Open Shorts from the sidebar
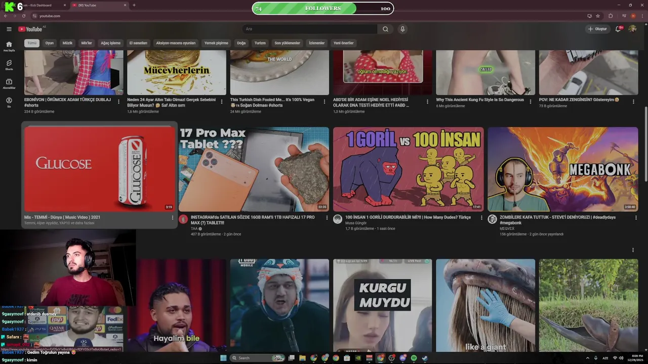This screenshot has height=364, width=648. [9, 65]
